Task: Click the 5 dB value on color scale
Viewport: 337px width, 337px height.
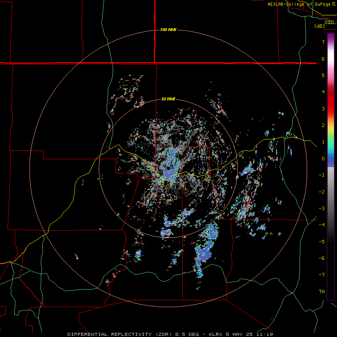Action: pos(323,75)
